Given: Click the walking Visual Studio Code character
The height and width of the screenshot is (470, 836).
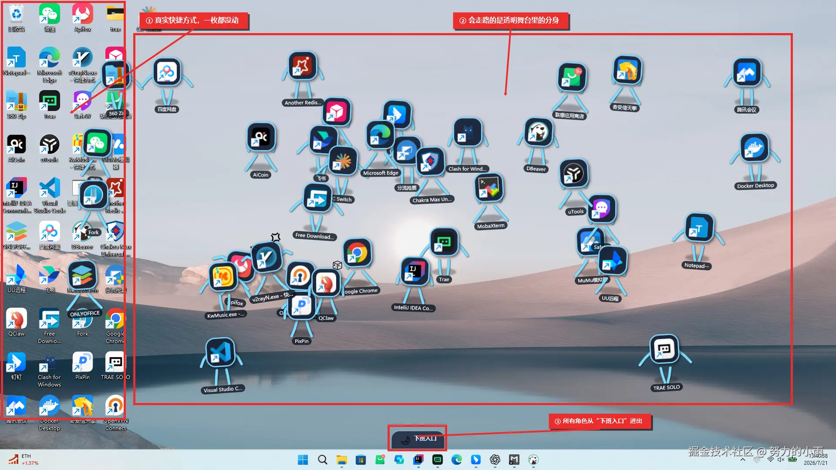Looking at the screenshot, I should pos(220,352).
